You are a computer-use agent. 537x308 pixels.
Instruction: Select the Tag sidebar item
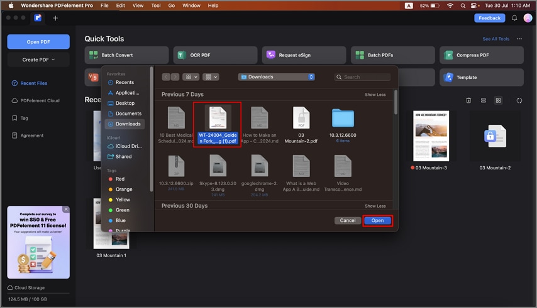coord(20,118)
